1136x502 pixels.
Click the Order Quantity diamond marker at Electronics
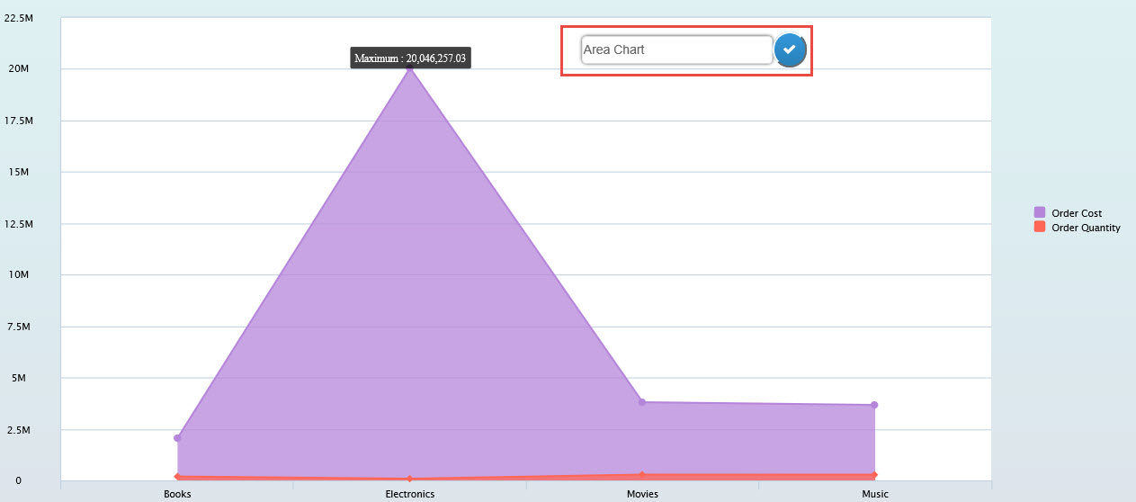click(410, 479)
